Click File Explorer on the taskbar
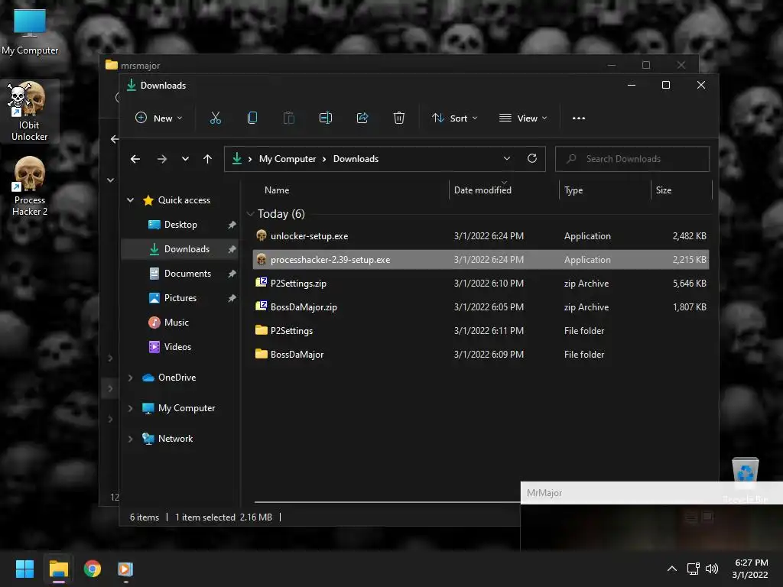 (x=58, y=569)
